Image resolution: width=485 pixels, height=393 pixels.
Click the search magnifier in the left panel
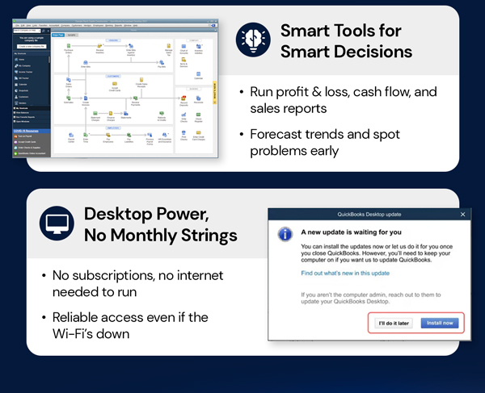point(44,31)
